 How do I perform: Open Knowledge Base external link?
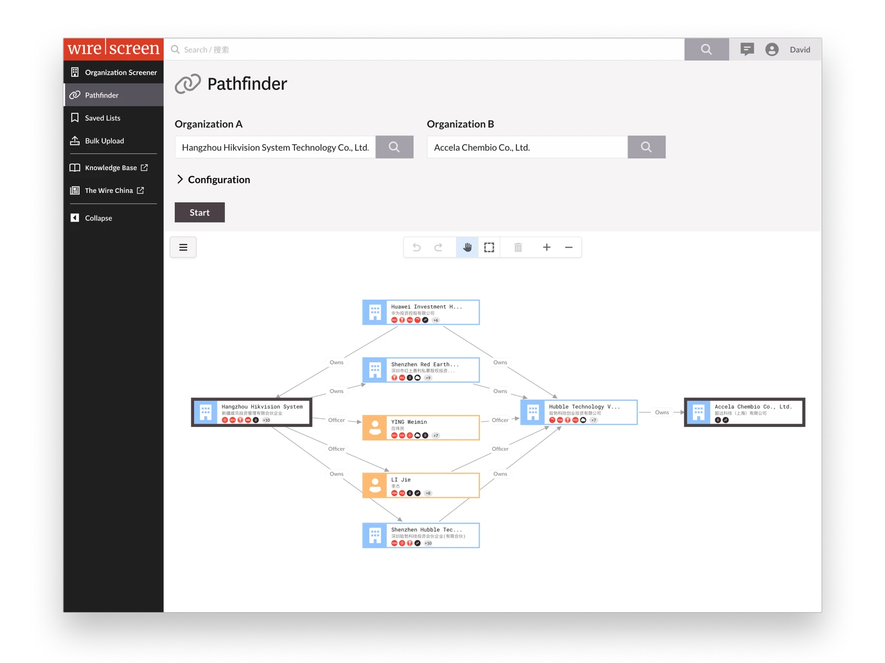pyautogui.click(x=113, y=167)
